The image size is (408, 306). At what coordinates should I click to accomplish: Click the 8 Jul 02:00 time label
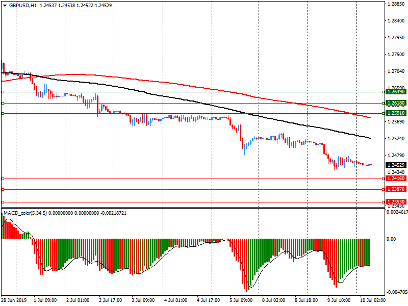tap(273, 300)
